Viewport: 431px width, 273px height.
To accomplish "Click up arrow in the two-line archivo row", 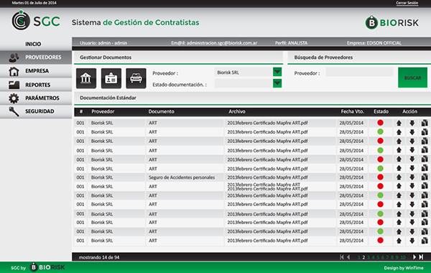I will tap(399, 186).
